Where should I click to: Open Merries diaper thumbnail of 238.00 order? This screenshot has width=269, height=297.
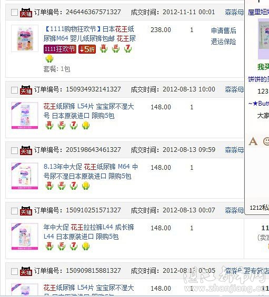pos(25,38)
